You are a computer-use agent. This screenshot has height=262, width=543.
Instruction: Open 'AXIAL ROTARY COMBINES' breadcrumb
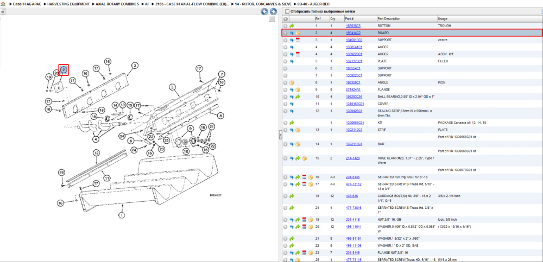[117, 4]
